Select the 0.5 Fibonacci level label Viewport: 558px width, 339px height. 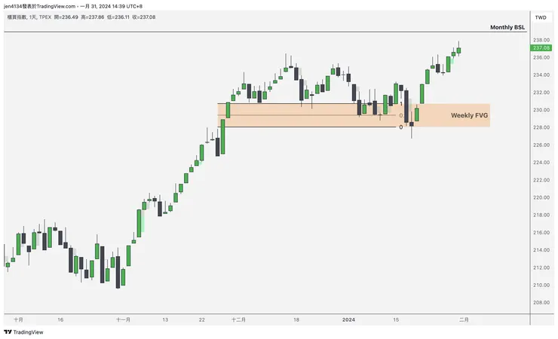coord(400,115)
